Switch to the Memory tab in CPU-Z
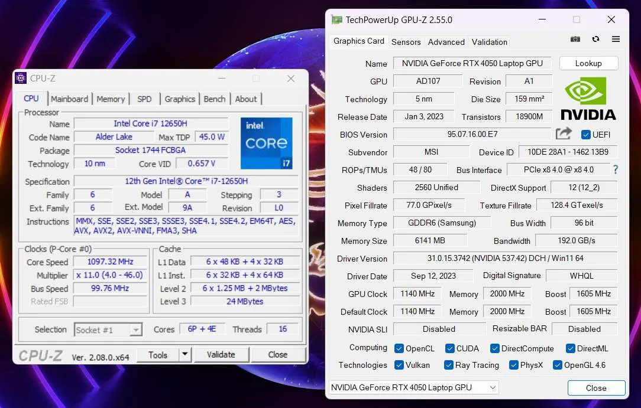641x408 pixels. [111, 99]
